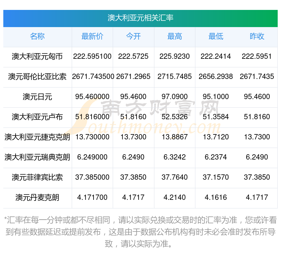Image resolution: width=281 pixels, height=254 pixels.
Task: Click the disclaimer line starting *汇率在每一分钟
Action: point(140,220)
